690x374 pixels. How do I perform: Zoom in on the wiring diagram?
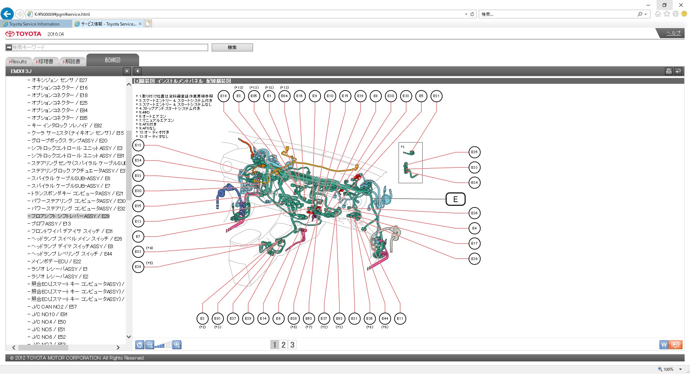pos(177,345)
